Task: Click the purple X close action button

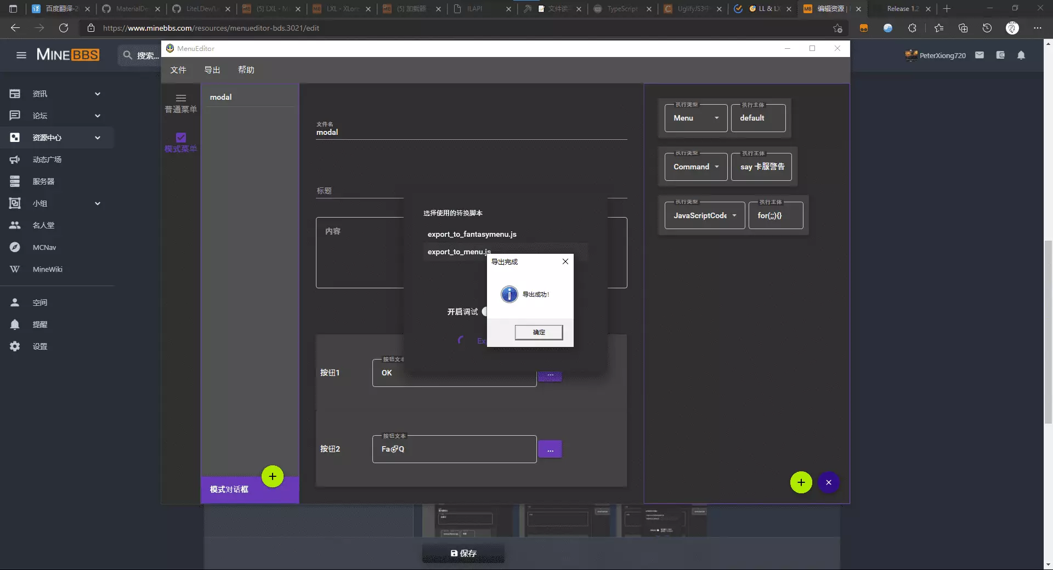Action: [829, 482]
